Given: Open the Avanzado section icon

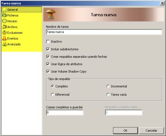Looking at the screenshot, I should [x=4, y=44].
